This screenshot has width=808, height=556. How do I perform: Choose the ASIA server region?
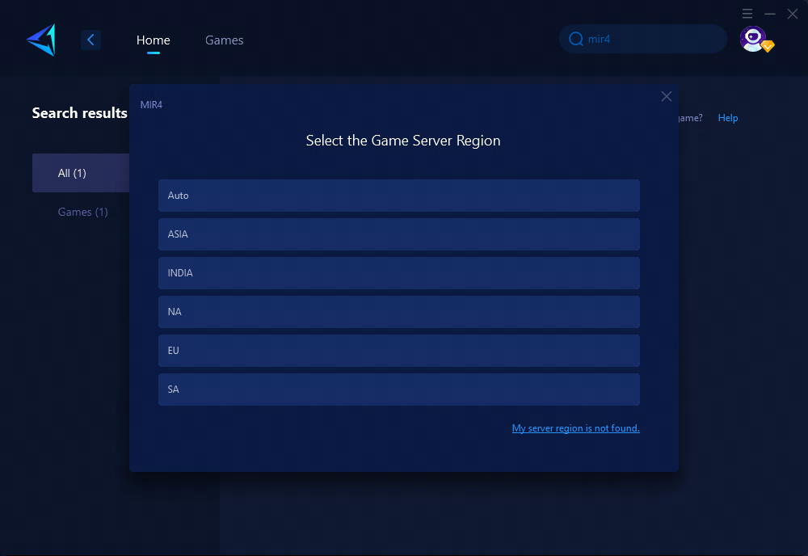(x=399, y=234)
